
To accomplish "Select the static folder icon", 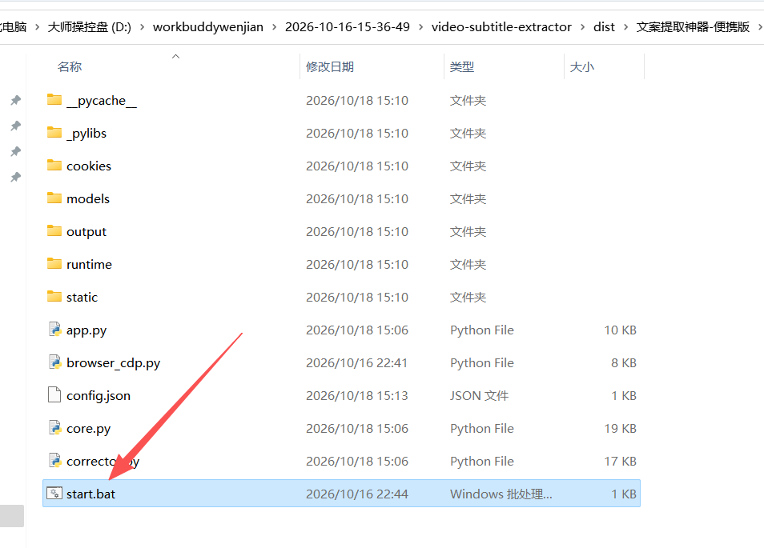I will click(x=54, y=297).
